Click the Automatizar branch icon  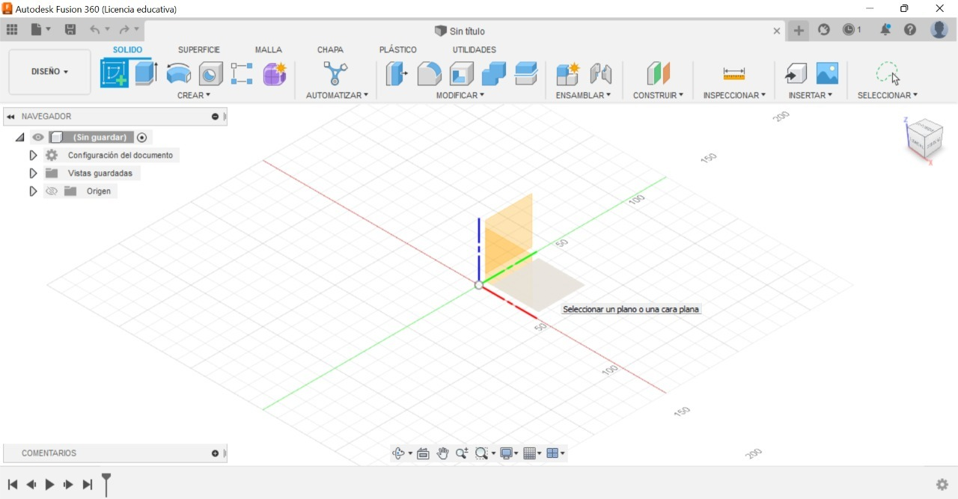335,73
